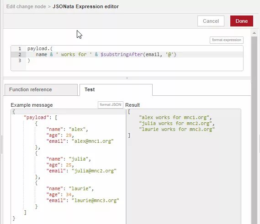Click 'payload.(' on expression line 1
This screenshot has height=224, width=260.
40,49
